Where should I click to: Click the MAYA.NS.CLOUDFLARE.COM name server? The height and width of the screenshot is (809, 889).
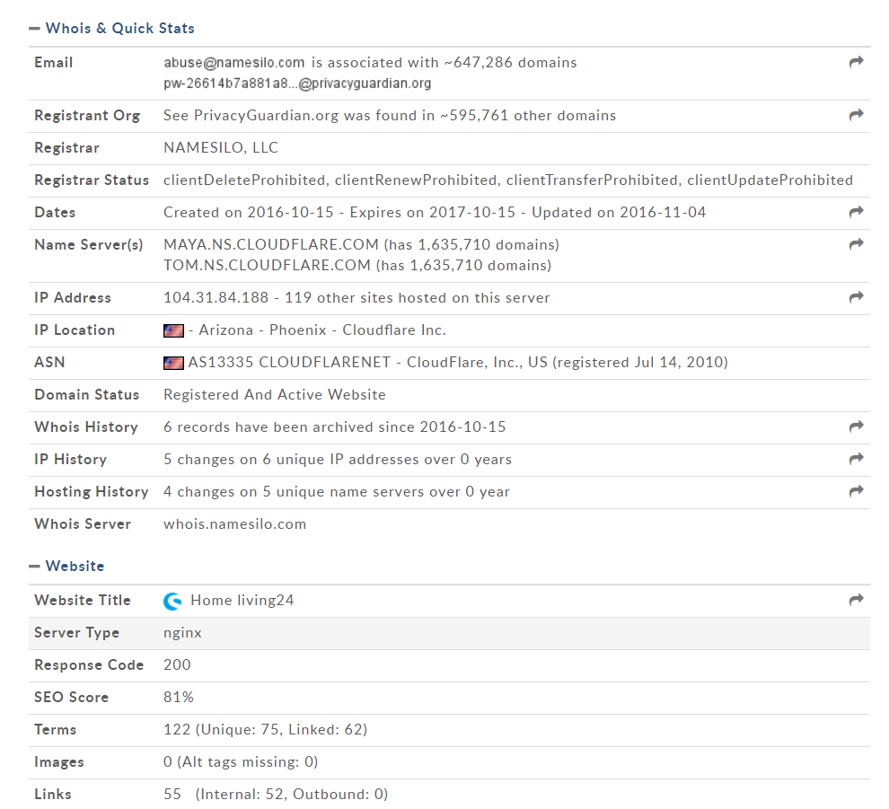point(271,244)
